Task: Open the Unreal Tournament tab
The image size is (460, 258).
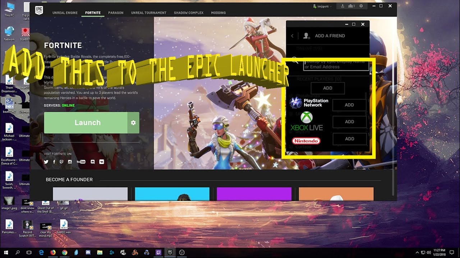Action: pyautogui.click(x=148, y=13)
